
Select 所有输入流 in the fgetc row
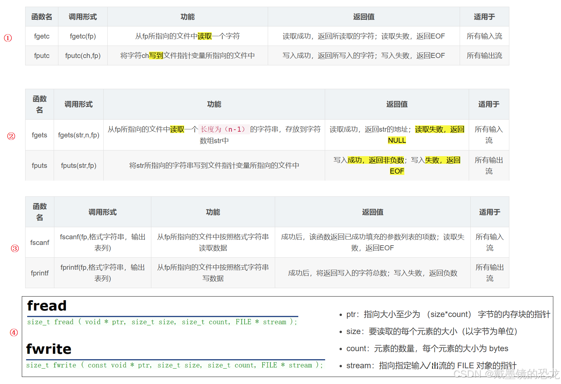coord(484,36)
